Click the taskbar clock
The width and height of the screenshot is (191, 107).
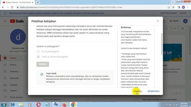pos(184,105)
